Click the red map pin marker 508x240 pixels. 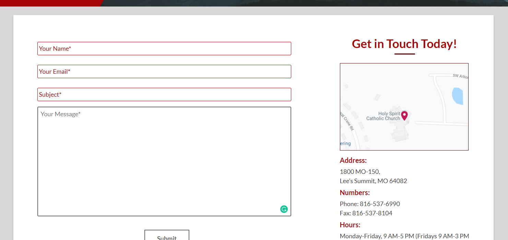pyautogui.click(x=404, y=115)
